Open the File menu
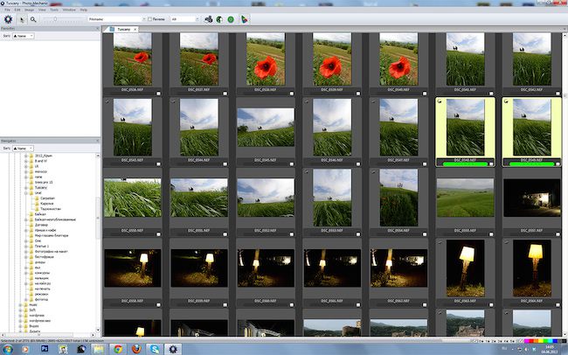The height and width of the screenshot is (355, 568). 7,10
